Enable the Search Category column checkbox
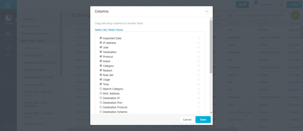The width and height of the screenshot is (303, 131). tap(101, 89)
